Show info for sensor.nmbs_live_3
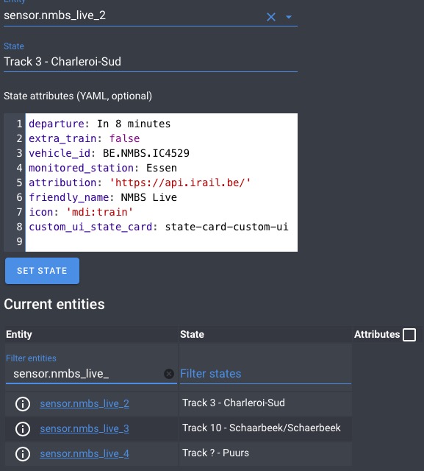Viewport: 424px width, 471px height. coord(23,428)
